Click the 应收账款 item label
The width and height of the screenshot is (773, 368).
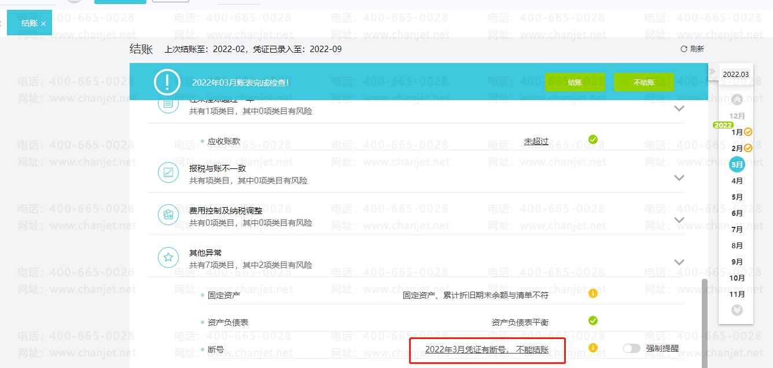[x=224, y=141]
